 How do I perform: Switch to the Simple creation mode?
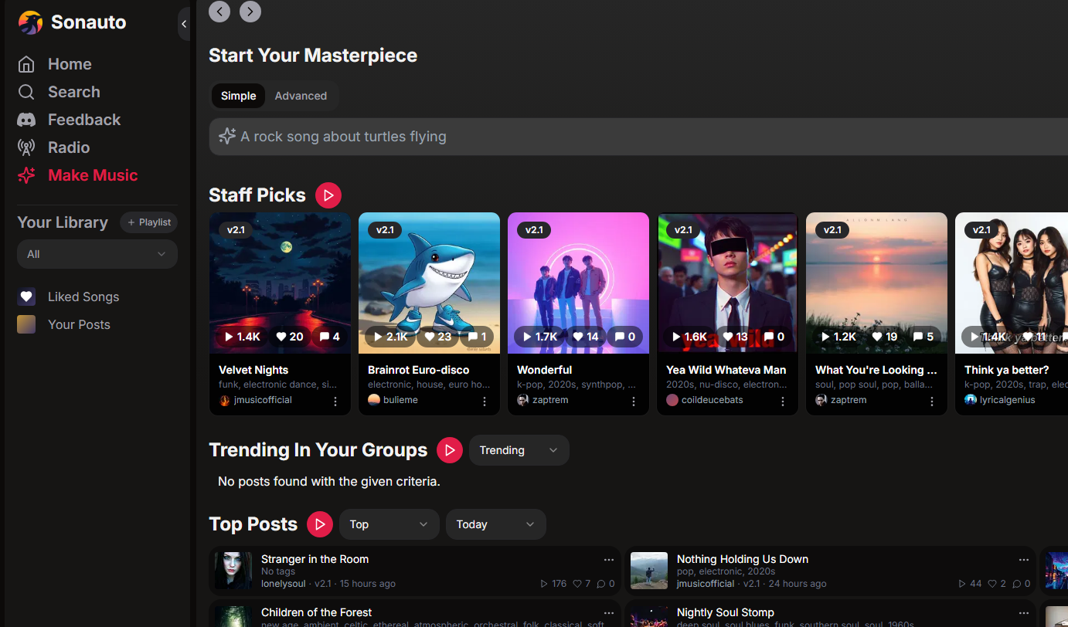click(x=238, y=96)
